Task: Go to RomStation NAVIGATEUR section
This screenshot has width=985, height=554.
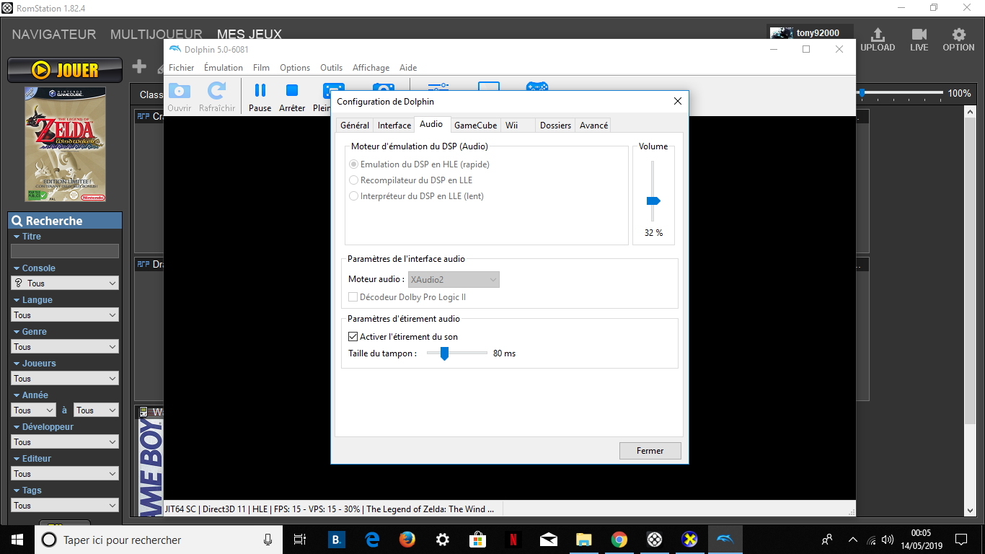Action: pyautogui.click(x=54, y=35)
